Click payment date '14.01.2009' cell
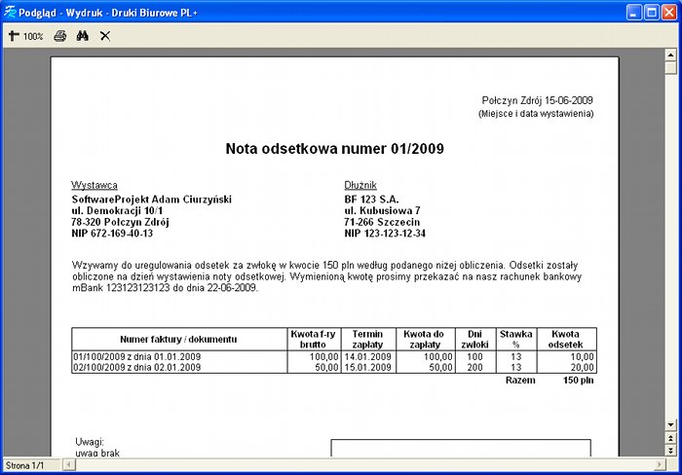Image resolution: width=682 pixels, height=475 pixels. coord(368,357)
